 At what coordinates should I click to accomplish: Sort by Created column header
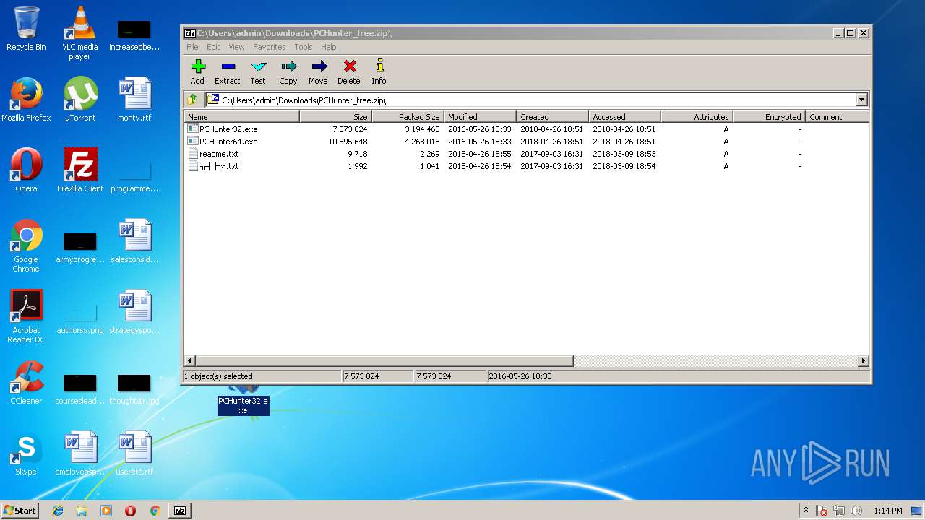pos(552,116)
